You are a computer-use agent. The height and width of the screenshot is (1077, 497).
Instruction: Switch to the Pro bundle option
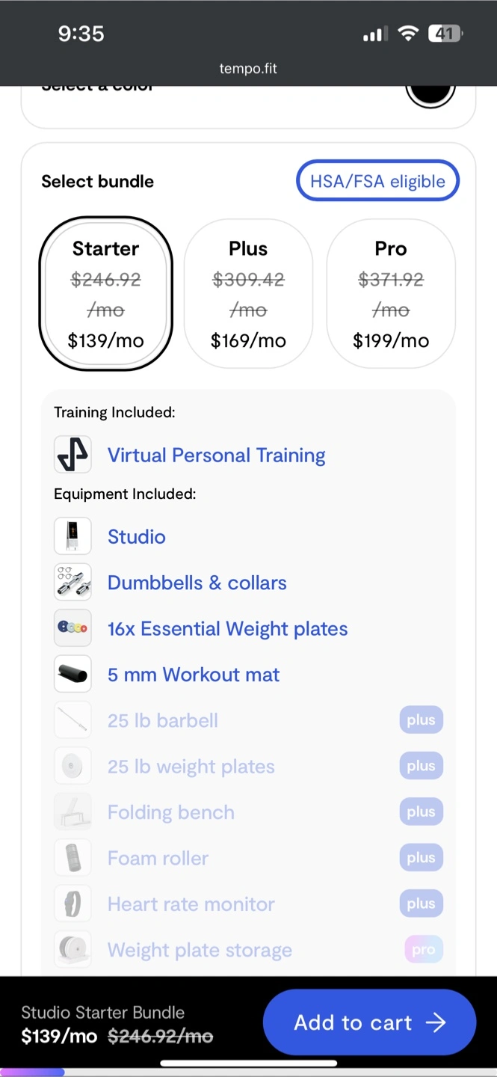pyautogui.click(x=391, y=294)
